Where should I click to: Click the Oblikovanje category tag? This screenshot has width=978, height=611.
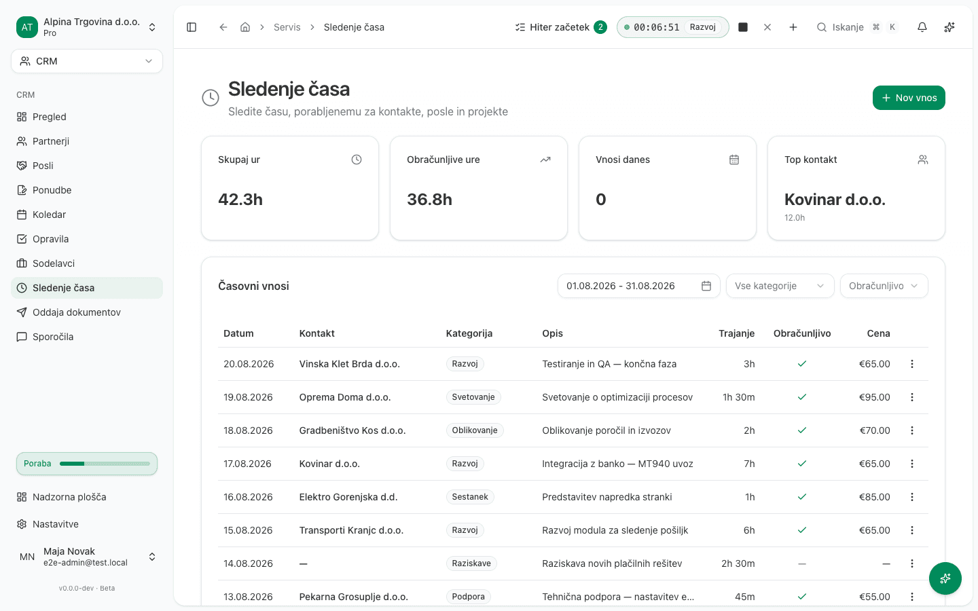[475, 430]
